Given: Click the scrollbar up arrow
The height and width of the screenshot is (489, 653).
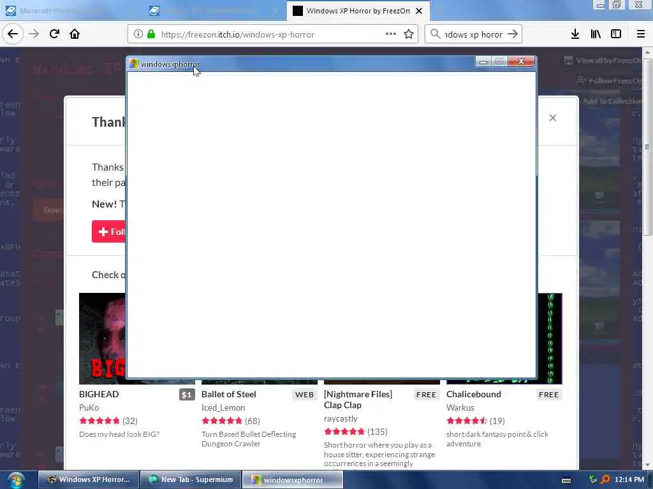Looking at the screenshot, I should [x=647, y=53].
